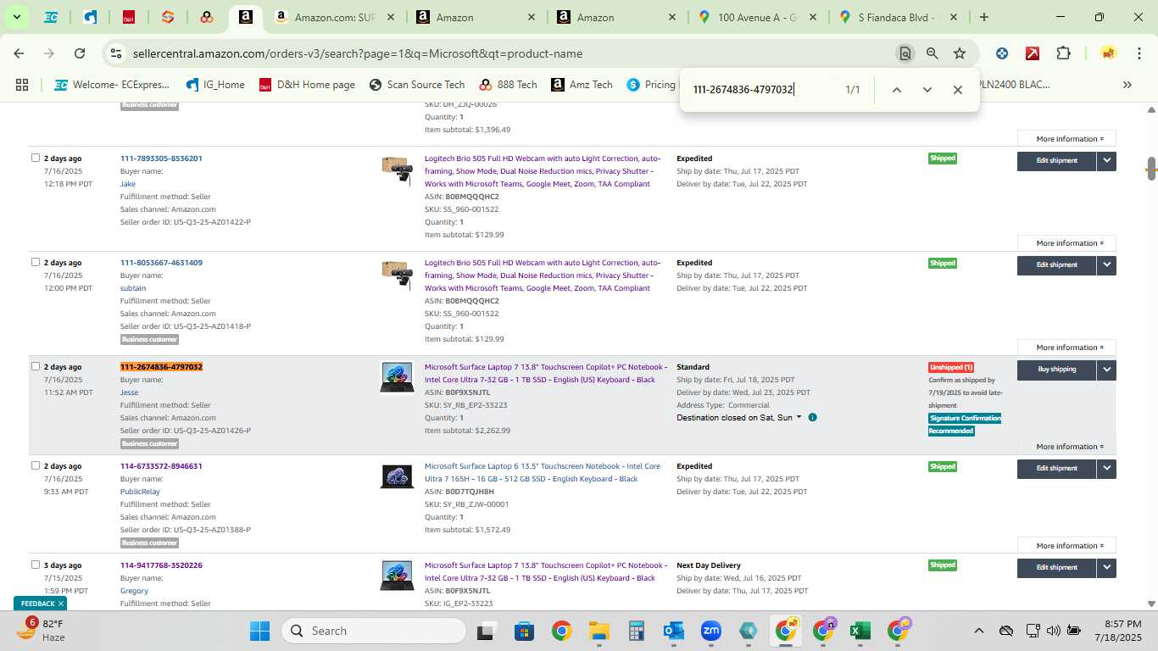
Task: Open File Explorer from taskbar
Action: coord(598,631)
